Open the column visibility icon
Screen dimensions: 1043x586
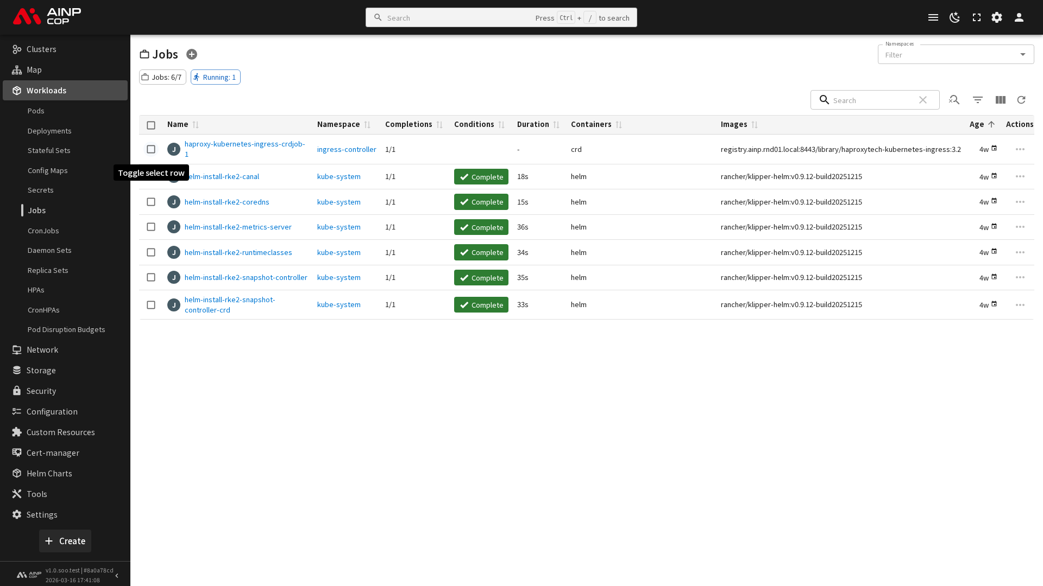(x=1000, y=100)
